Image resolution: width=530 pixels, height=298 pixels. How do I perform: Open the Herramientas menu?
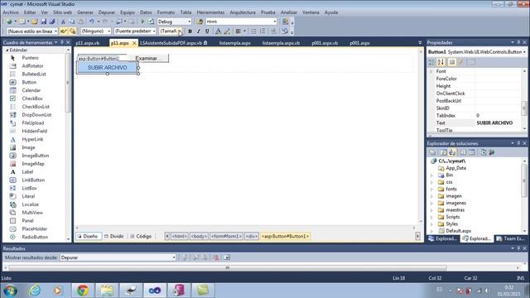(210, 12)
